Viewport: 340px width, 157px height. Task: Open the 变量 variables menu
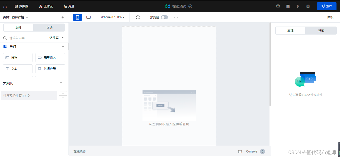69,6
